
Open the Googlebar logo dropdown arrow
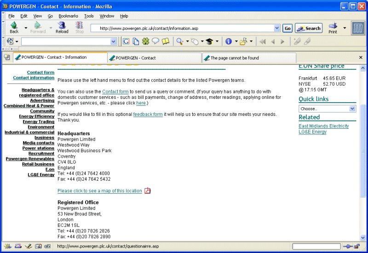click(17, 41)
